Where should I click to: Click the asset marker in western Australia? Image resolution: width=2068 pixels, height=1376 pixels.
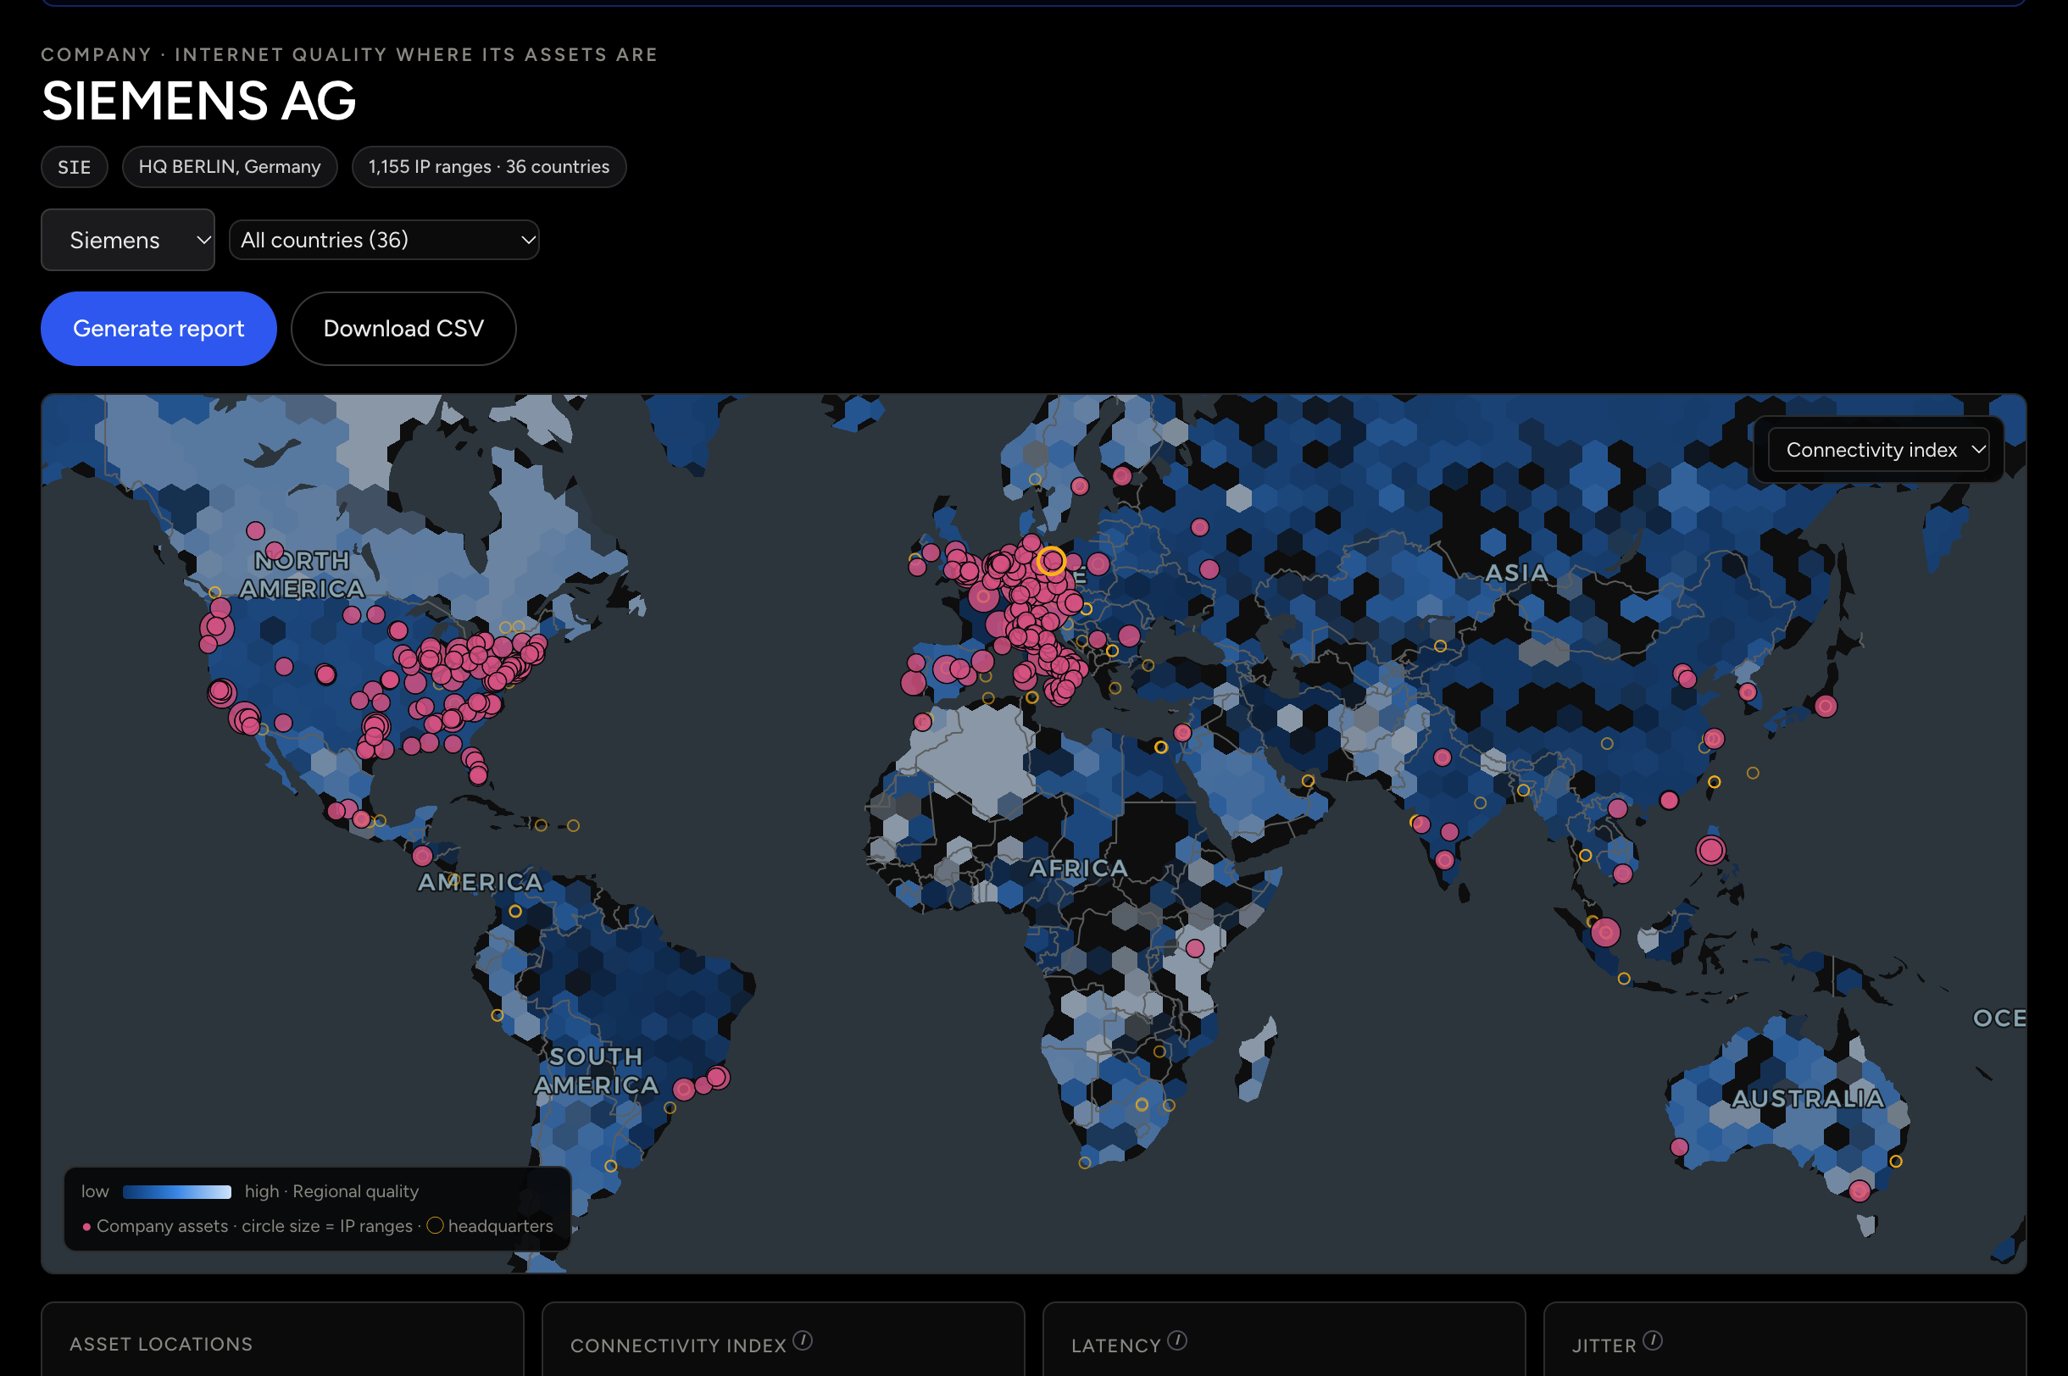[x=1679, y=1147]
